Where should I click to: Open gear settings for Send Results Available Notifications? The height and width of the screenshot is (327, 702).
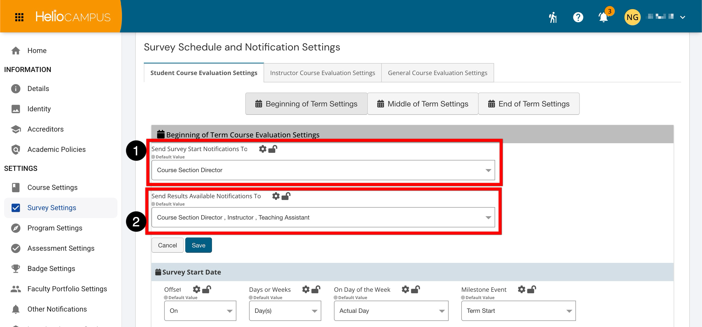point(276,196)
